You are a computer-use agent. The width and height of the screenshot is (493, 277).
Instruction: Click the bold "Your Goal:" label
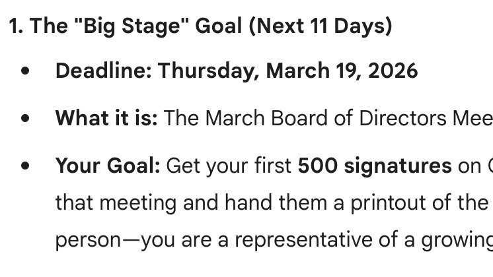[108, 166]
